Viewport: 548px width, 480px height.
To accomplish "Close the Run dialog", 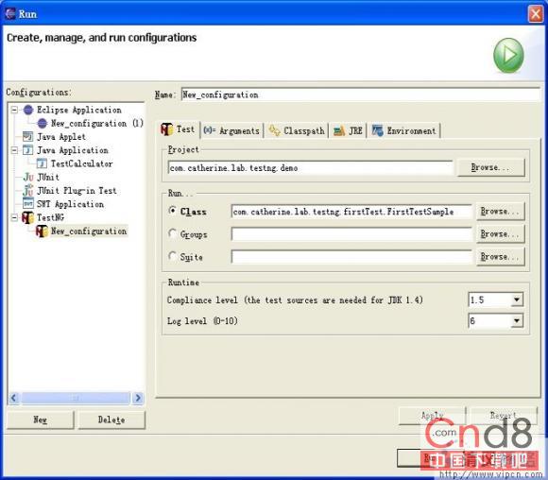I will tap(535, 14).
